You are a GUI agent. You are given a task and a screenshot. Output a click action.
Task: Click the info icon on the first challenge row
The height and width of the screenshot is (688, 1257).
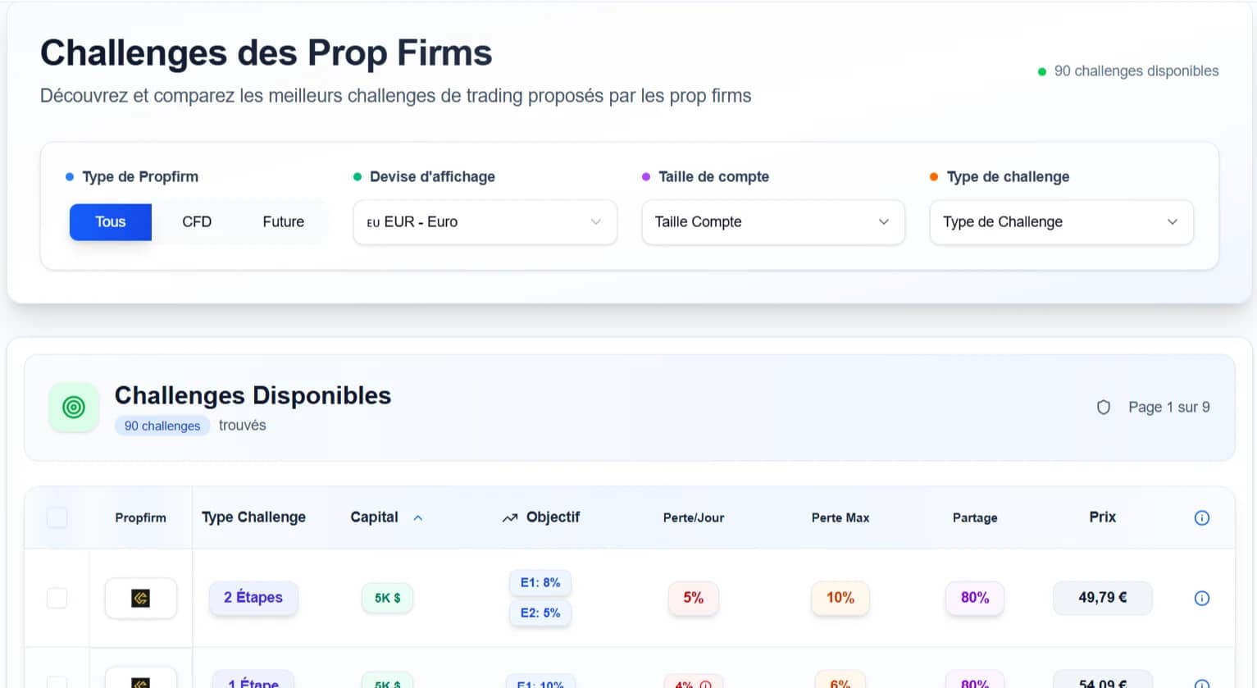(x=1202, y=598)
